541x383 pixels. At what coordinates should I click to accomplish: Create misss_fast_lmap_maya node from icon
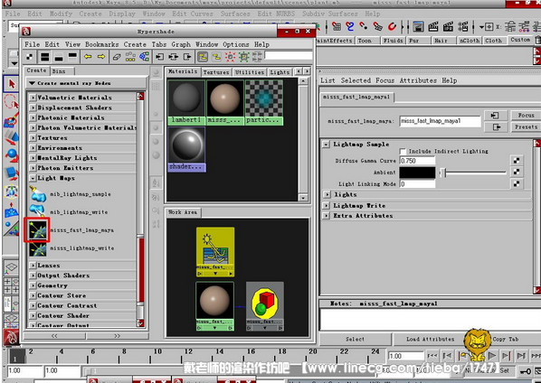click(37, 229)
